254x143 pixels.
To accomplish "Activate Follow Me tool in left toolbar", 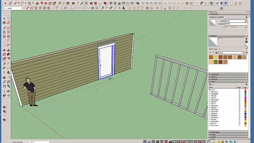I will [8, 54].
